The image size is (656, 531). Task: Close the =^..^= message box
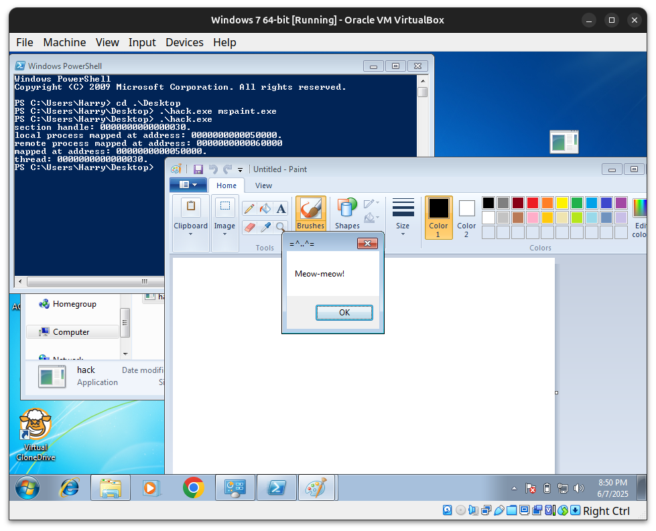367,243
